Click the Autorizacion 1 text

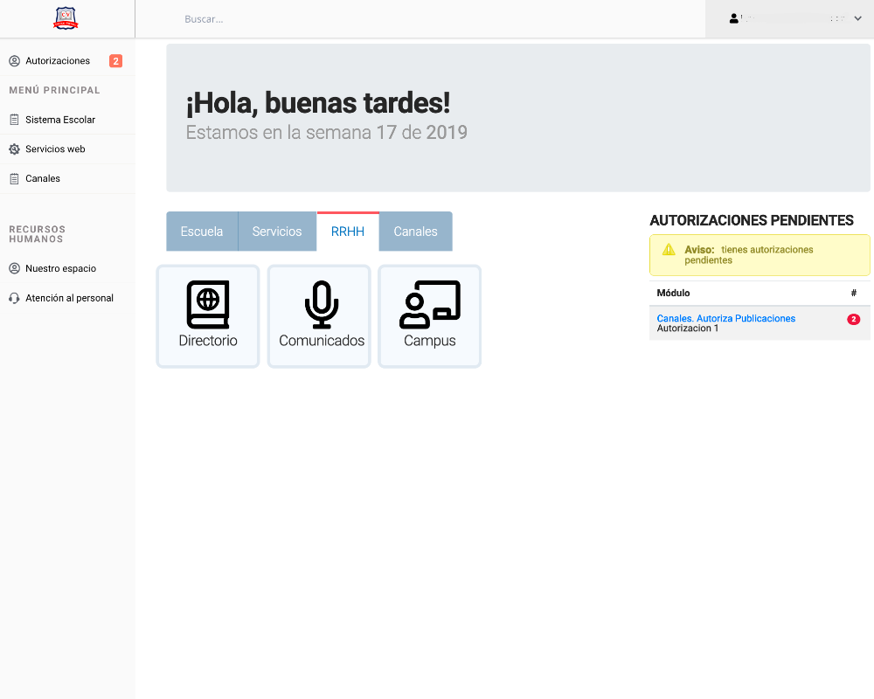coord(688,329)
